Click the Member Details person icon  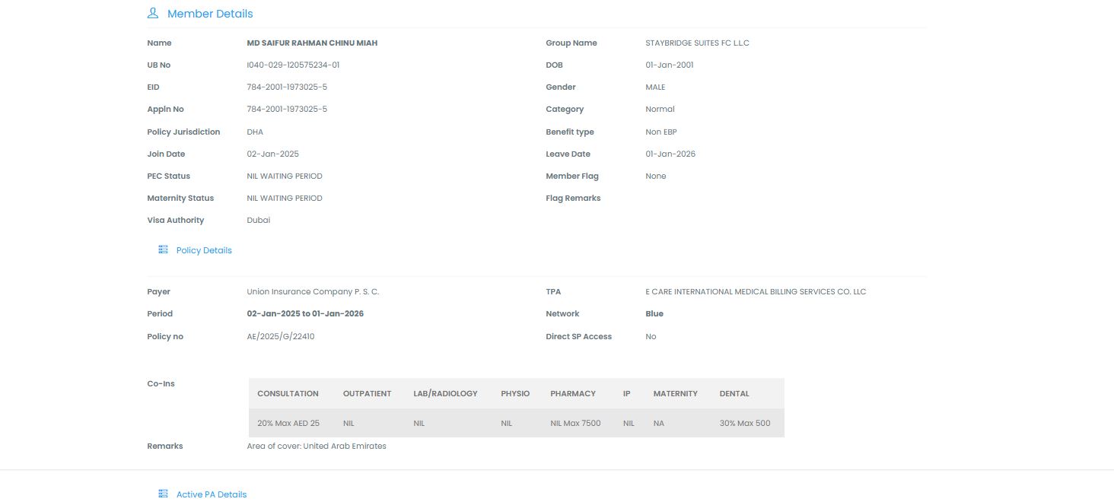(x=153, y=14)
